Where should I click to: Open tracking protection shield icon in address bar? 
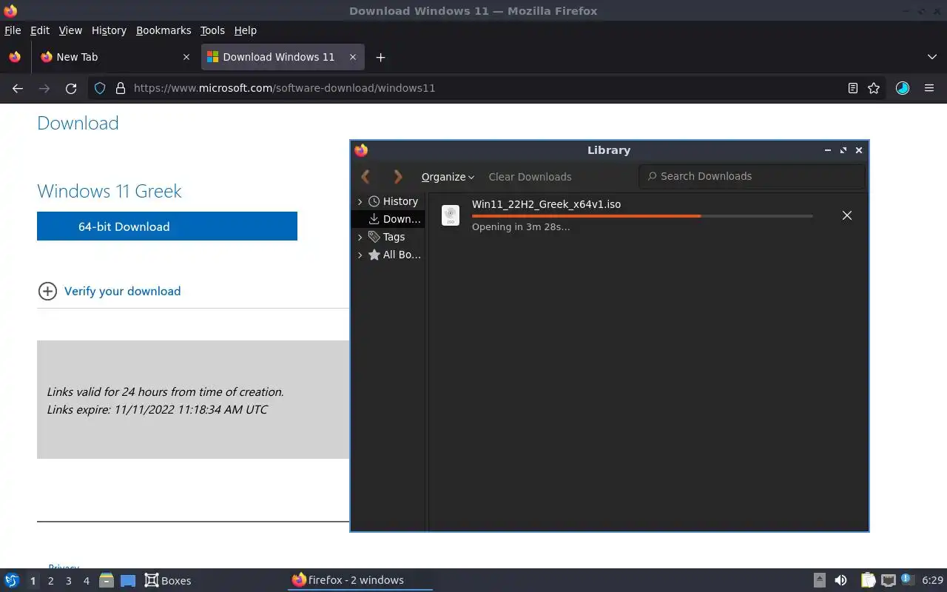[101, 88]
